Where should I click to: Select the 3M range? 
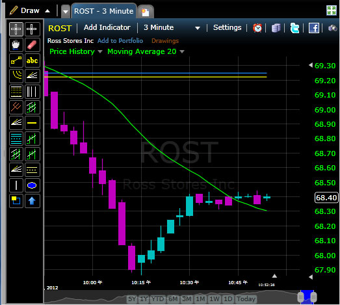coord(187,299)
